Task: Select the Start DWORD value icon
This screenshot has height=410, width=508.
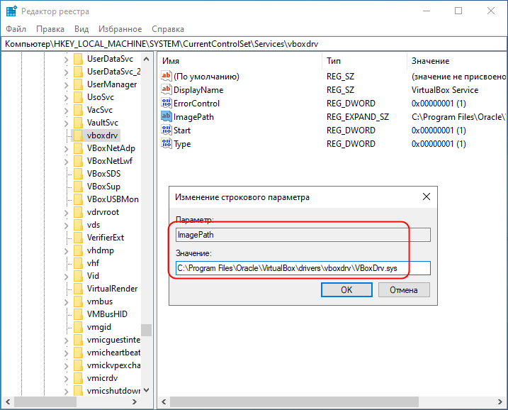Action: coord(166,130)
